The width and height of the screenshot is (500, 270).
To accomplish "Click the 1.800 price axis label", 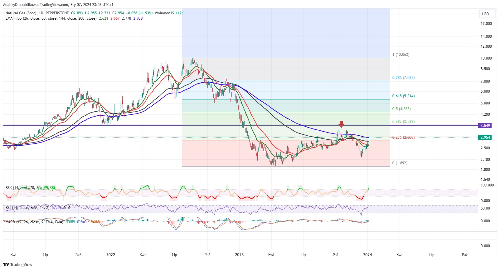I will pos(485,170).
